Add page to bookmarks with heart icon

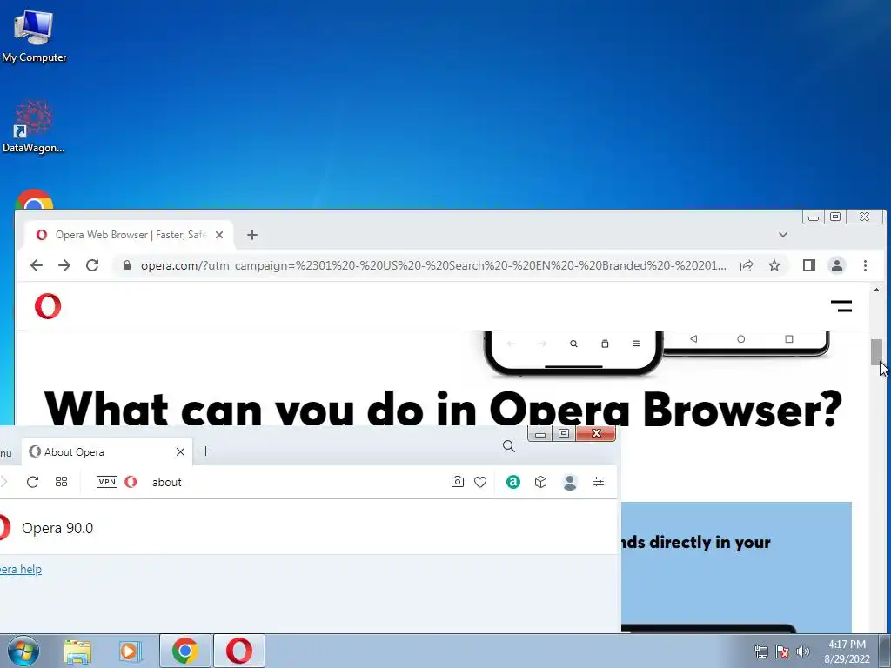(x=480, y=482)
